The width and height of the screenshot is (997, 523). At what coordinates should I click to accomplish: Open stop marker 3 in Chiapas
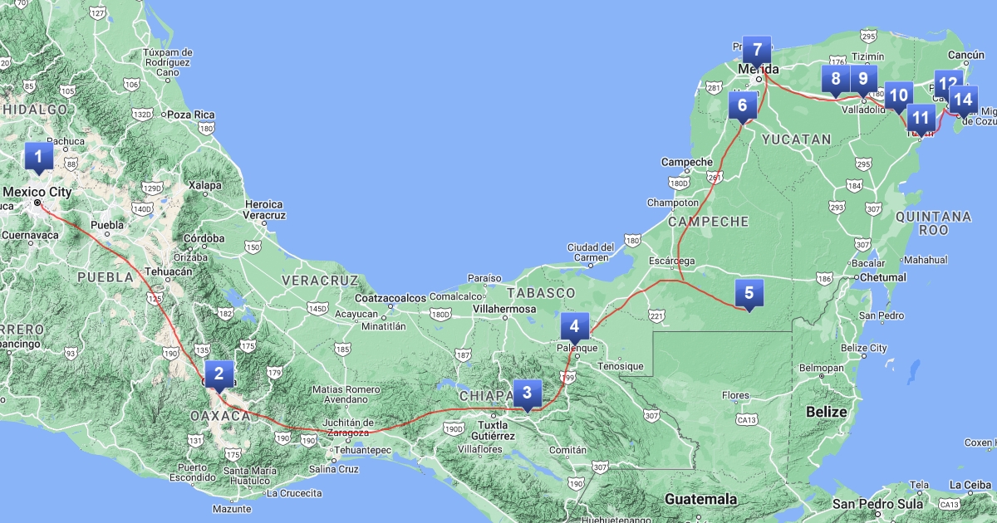coord(527,393)
